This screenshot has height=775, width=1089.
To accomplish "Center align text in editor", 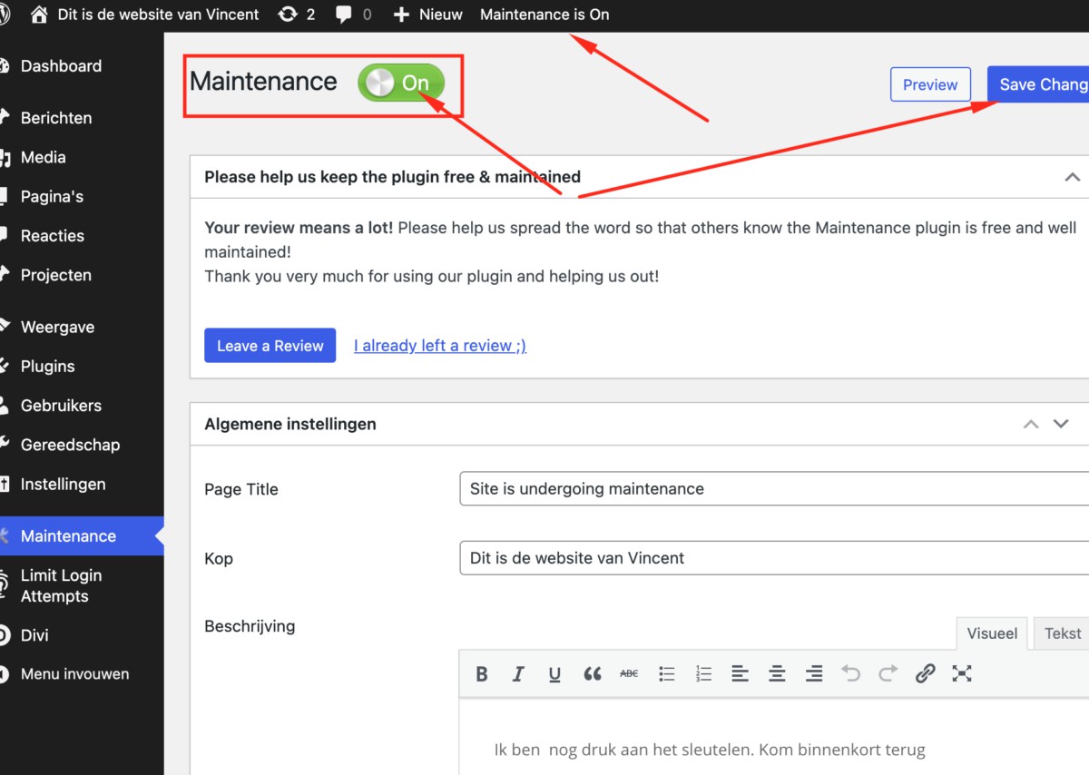I will (x=777, y=673).
